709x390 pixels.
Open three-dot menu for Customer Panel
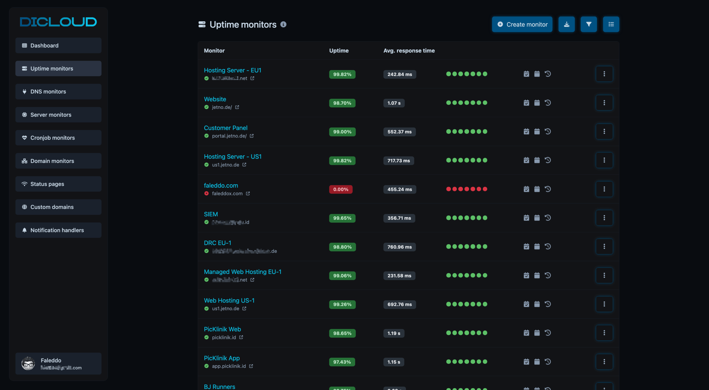tap(604, 132)
